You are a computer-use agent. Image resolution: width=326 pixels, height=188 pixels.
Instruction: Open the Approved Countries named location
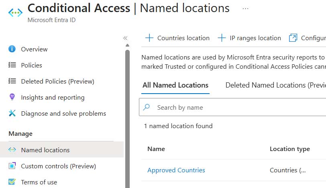(x=176, y=170)
